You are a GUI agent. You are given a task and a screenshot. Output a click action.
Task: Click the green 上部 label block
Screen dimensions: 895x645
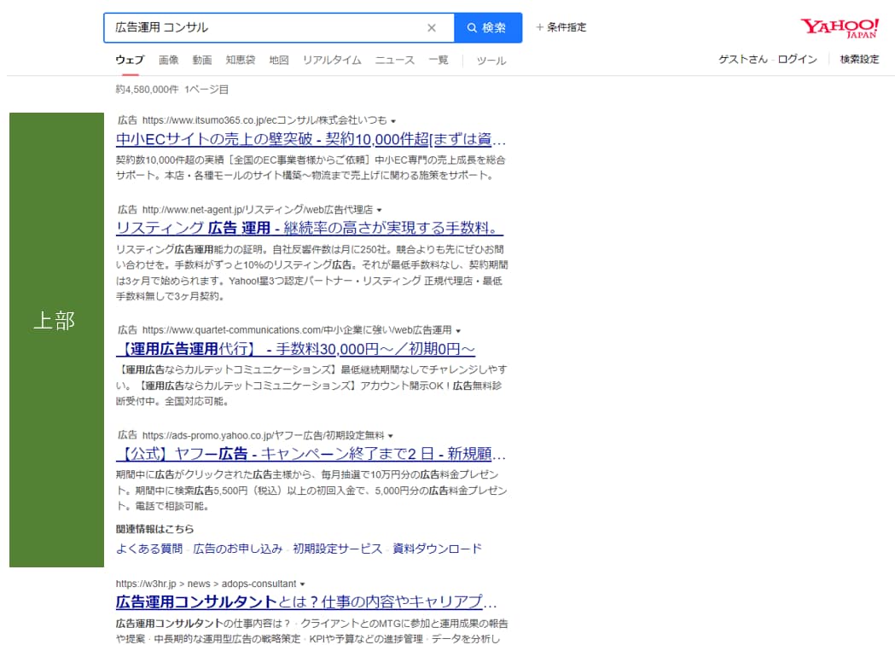[x=55, y=339]
